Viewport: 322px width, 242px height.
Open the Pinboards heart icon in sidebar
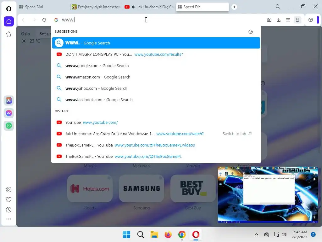8,199
